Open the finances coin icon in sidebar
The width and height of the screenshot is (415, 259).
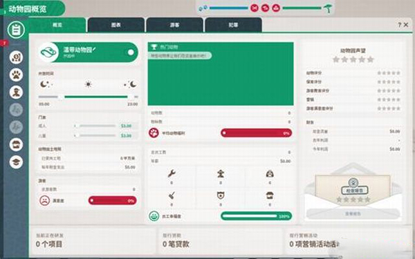[16, 57]
